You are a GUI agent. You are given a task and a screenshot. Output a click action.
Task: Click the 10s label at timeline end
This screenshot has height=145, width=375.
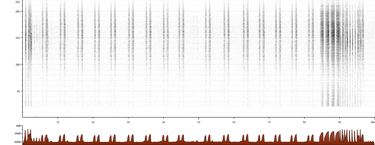tap(372, 122)
